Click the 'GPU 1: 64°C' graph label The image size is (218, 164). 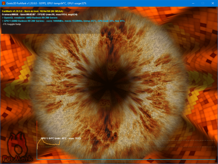point(47,138)
